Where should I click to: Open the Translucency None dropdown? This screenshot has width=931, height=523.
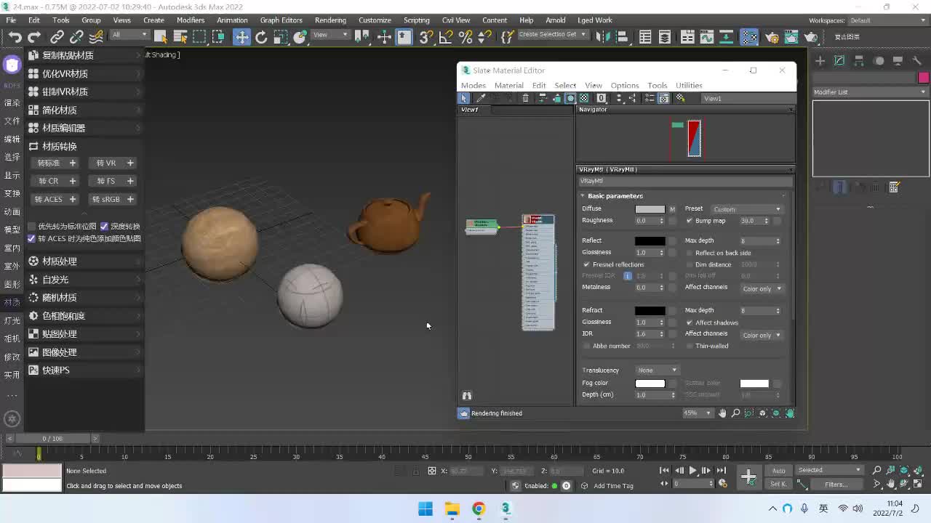pyautogui.click(x=657, y=370)
